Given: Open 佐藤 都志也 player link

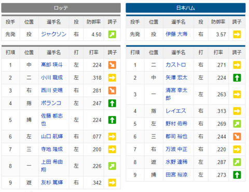Looking at the screenshot, I should click(52, 120).
